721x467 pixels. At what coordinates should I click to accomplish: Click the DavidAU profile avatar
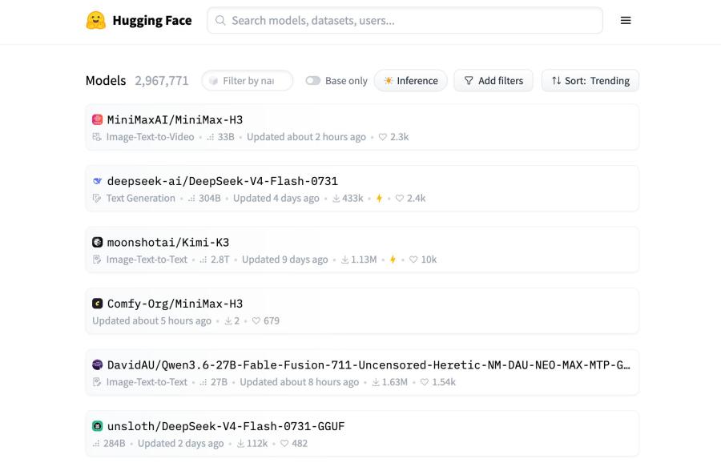coord(97,365)
